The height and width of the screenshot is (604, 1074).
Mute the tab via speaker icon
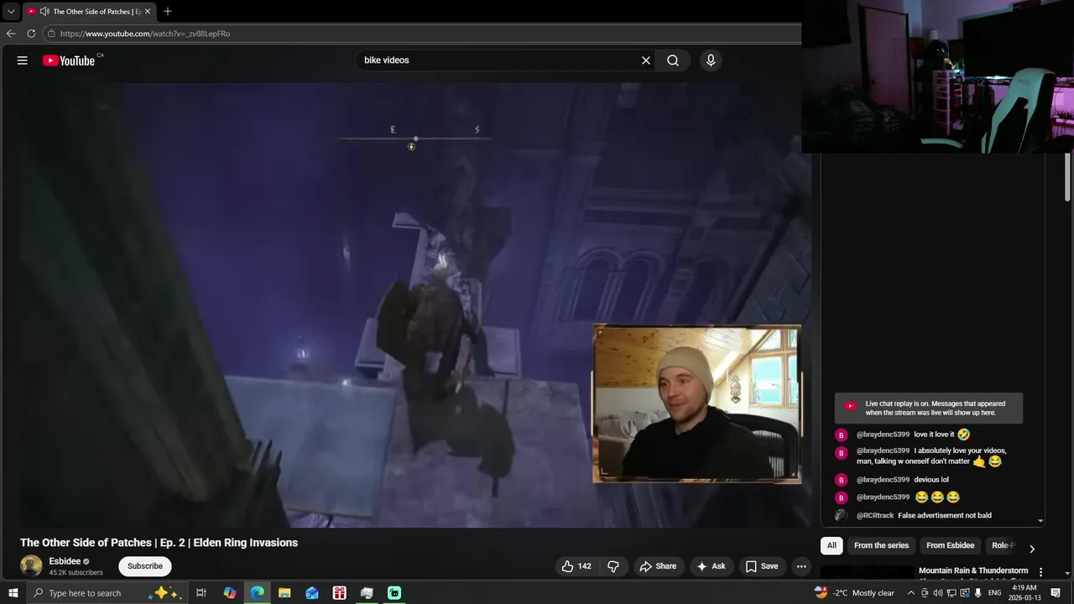(x=44, y=12)
